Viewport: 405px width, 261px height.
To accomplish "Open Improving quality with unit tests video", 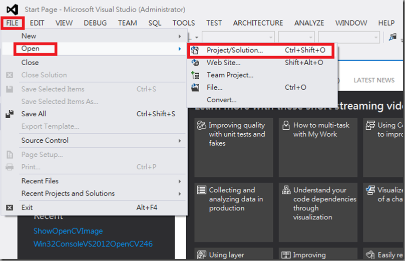I will 234,148.
